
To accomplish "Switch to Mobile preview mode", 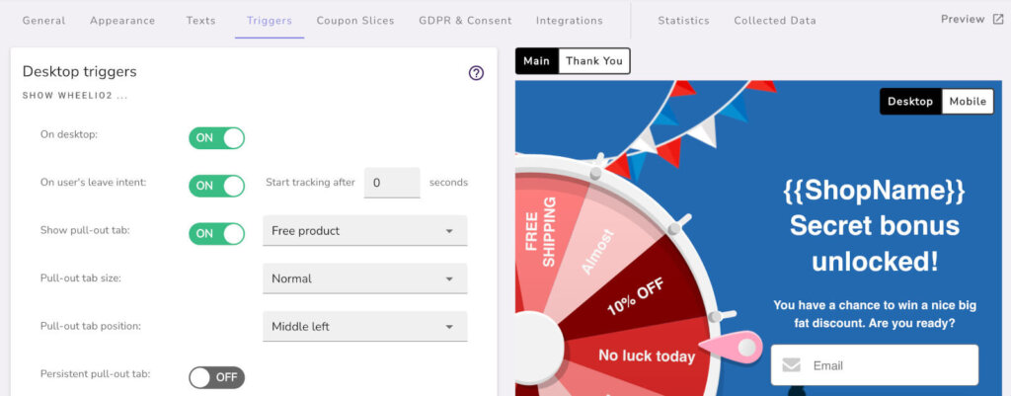I will [968, 102].
